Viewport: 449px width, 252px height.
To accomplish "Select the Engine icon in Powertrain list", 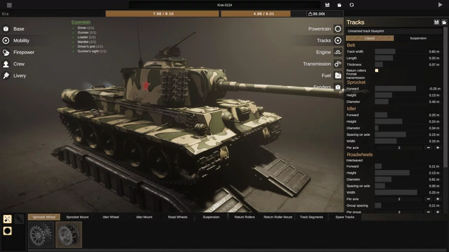I will (x=337, y=52).
